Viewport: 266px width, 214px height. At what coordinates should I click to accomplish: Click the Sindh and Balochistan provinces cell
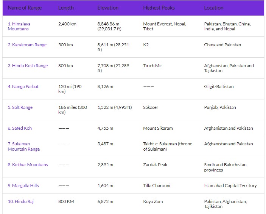[x=225, y=167]
